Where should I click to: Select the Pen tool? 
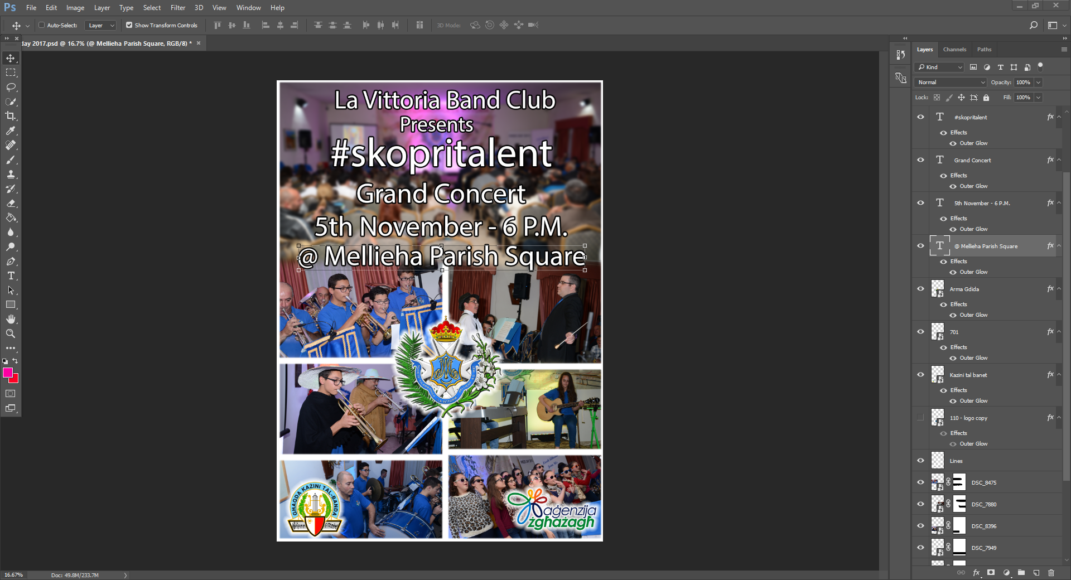tap(11, 262)
